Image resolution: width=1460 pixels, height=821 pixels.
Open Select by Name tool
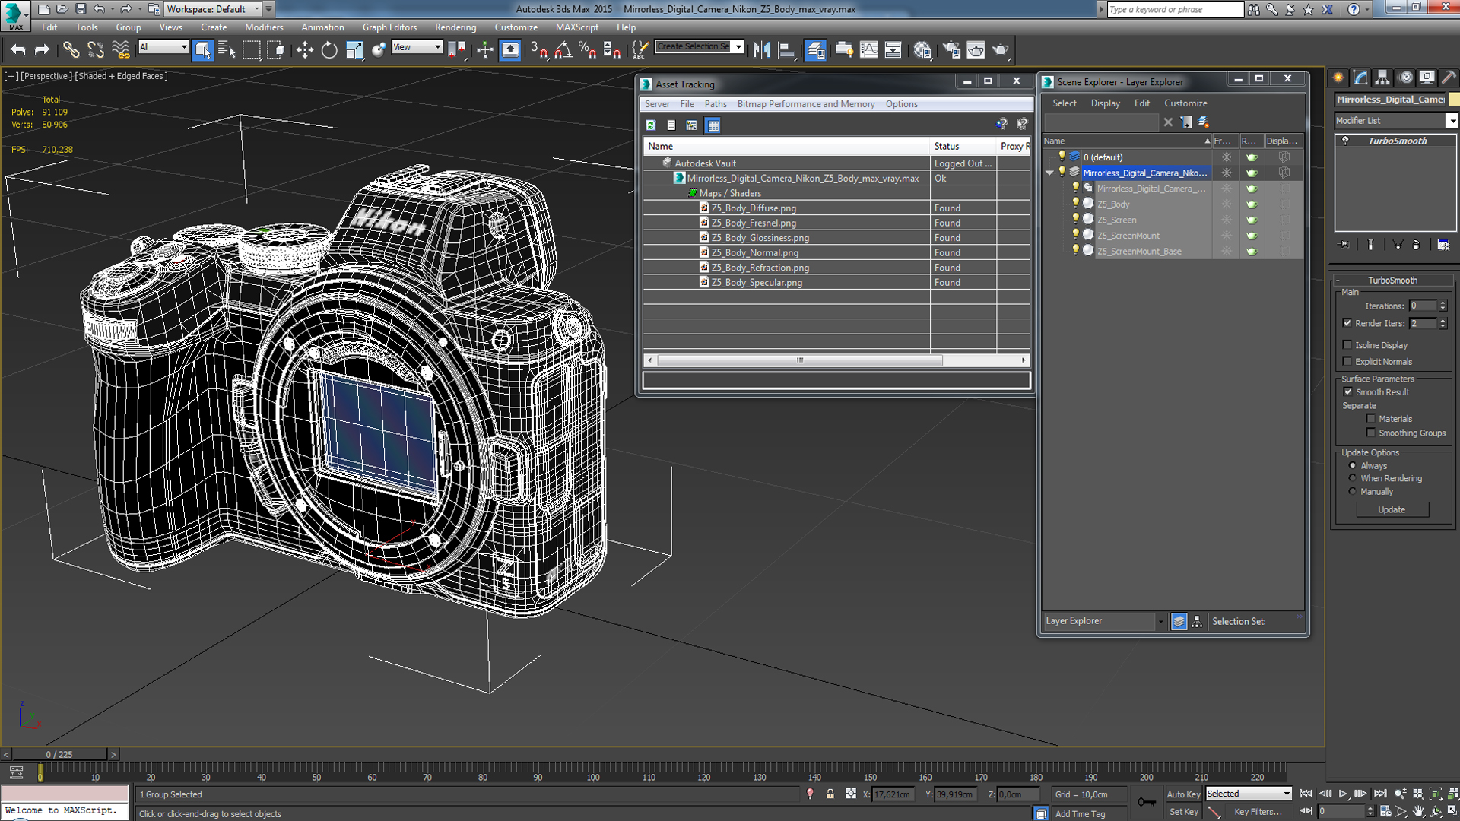click(227, 50)
